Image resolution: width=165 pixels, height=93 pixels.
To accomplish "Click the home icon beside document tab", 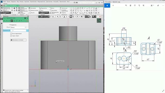I will click(x=2, y=6).
